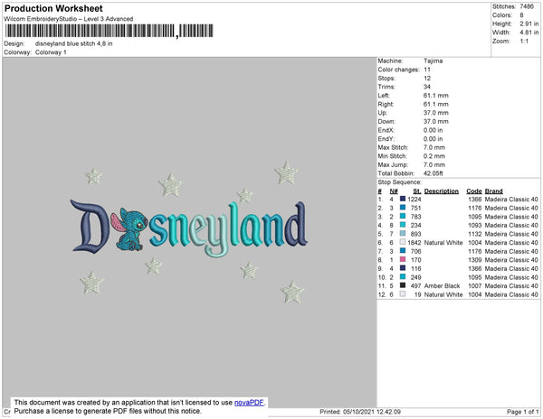Image resolution: width=543 pixels, height=419 pixels.
Task: Click the 'Code' column header
Action: pos(474,191)
